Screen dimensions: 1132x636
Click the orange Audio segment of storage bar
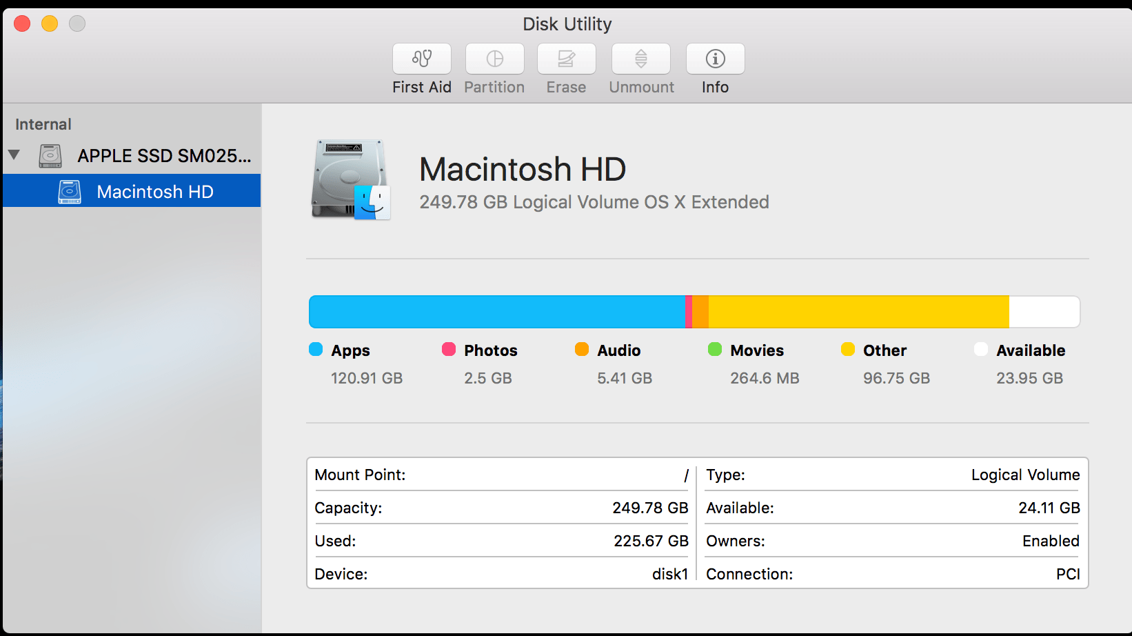(700, 312)
